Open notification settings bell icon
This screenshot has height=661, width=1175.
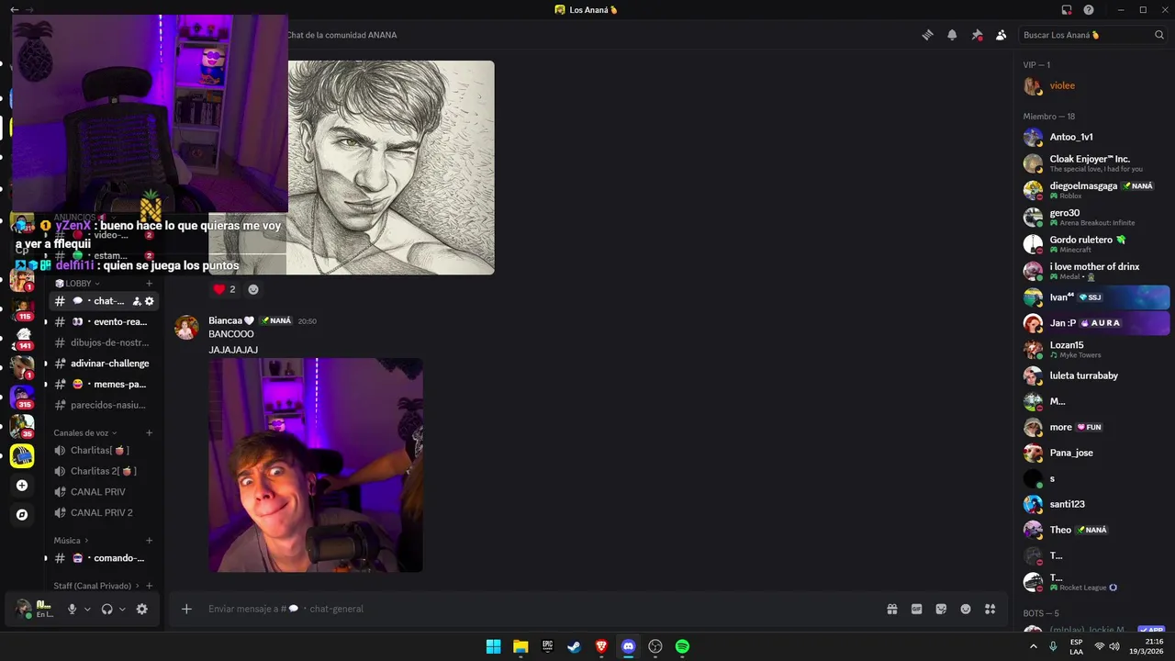952,35
